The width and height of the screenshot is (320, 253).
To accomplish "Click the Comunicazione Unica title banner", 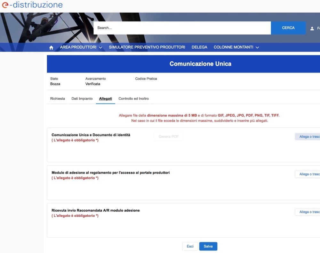I will [x=200, y=64].
